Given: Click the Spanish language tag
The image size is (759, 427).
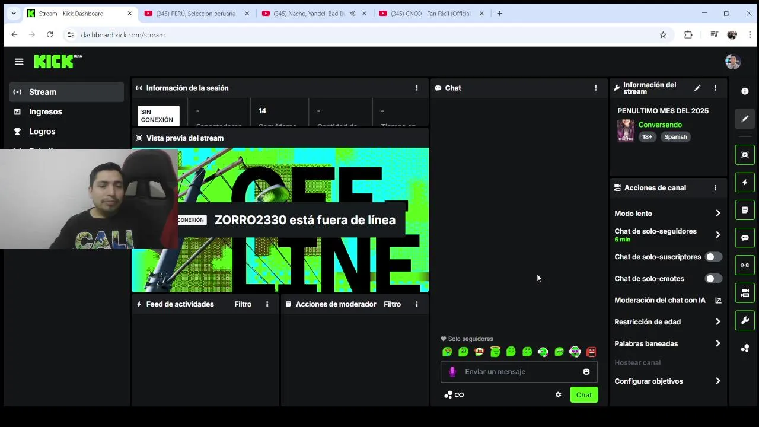Looking at the screenshot, I should 675,137.
